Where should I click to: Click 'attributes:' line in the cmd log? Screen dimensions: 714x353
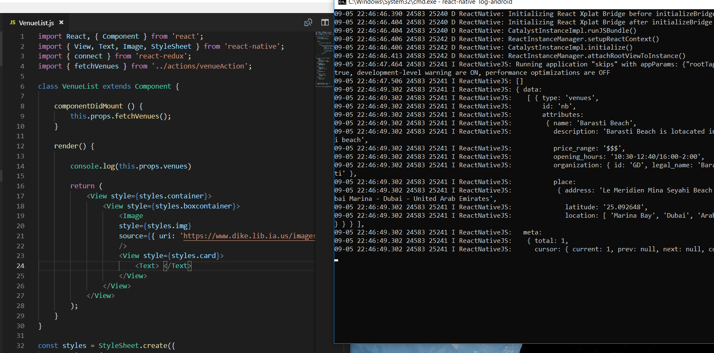[x=563, y=115]
